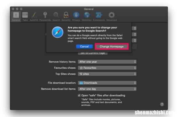Image resolution: width=178 pixels, height=117 pixels.
Task: Click Set to Current Page button
Action: click(x=93, y=53)
